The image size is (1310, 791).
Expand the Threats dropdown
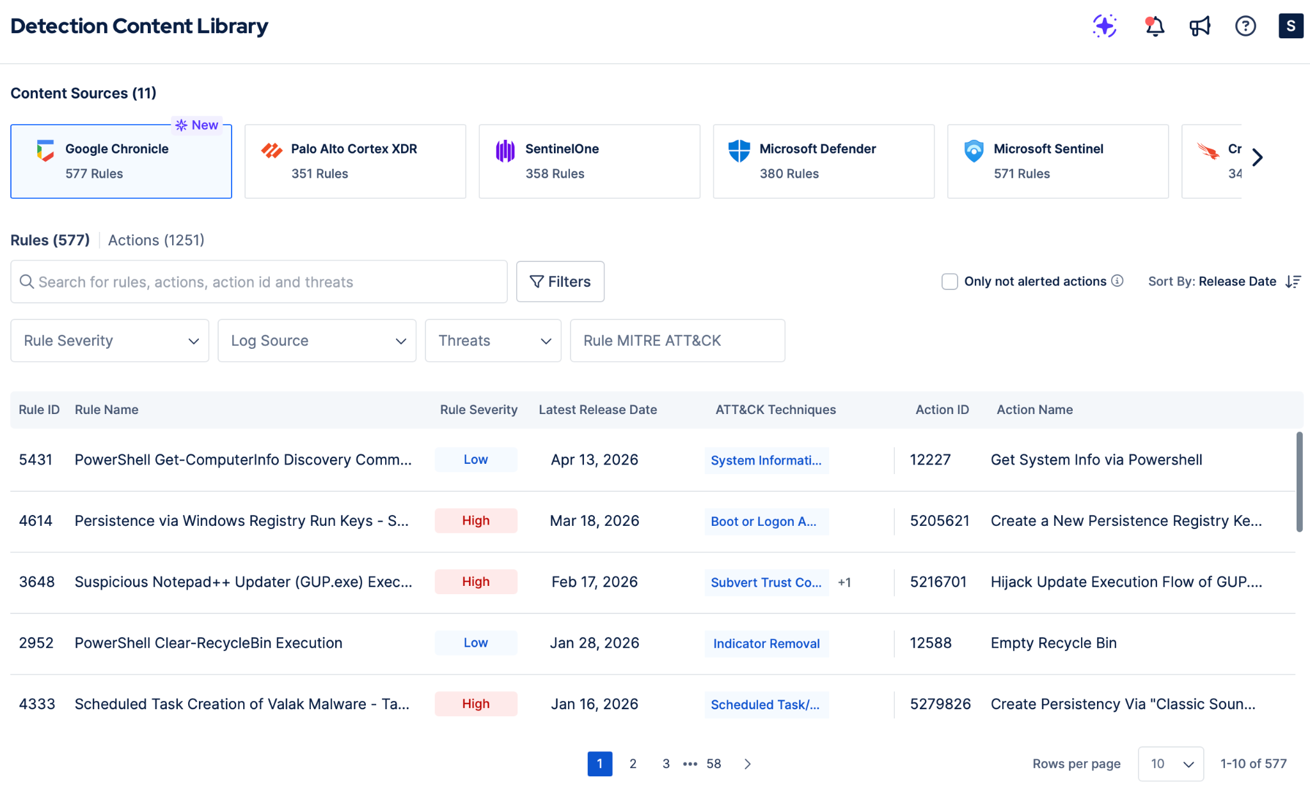(x=493, y=341)
